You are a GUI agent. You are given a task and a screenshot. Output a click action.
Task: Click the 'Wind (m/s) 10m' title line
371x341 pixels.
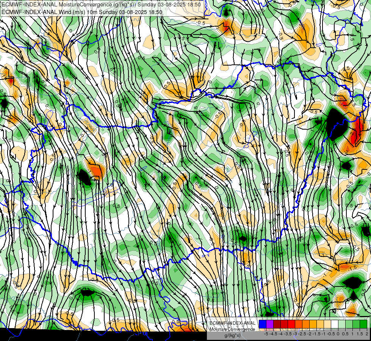[x=82, y=12]
